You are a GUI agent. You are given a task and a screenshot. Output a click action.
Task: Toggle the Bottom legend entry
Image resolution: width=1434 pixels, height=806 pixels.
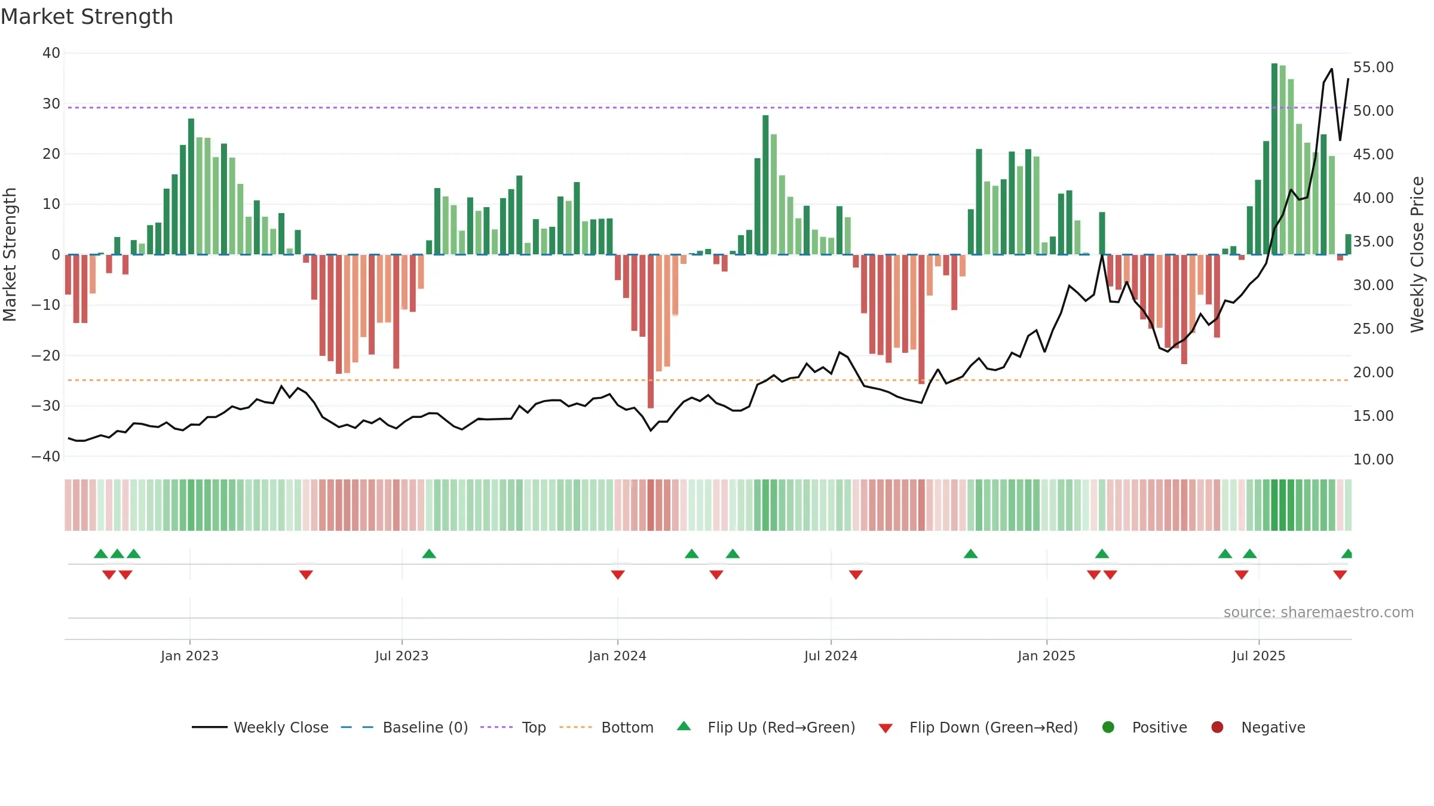[x=606, y=727]
